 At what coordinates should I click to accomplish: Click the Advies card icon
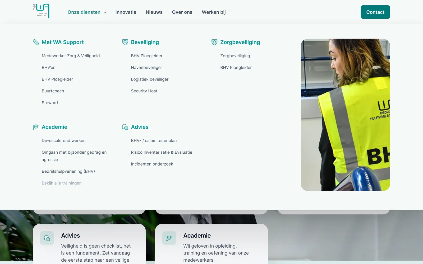47,238
